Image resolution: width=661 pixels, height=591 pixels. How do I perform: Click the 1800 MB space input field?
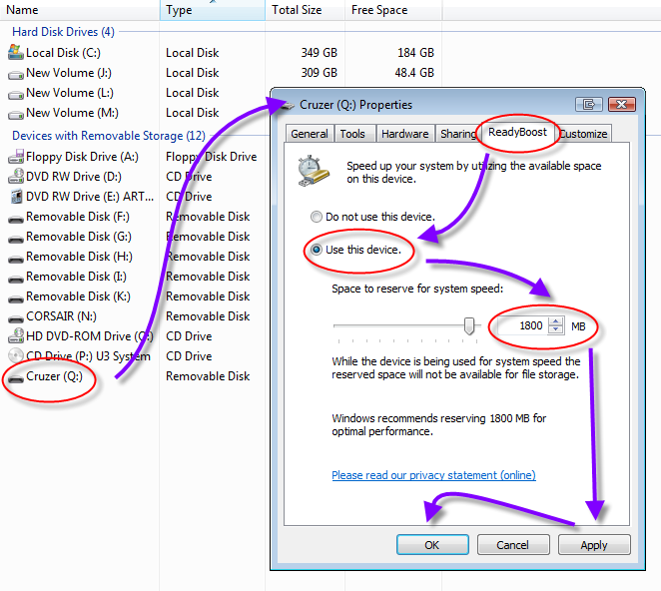pos(523,326)
